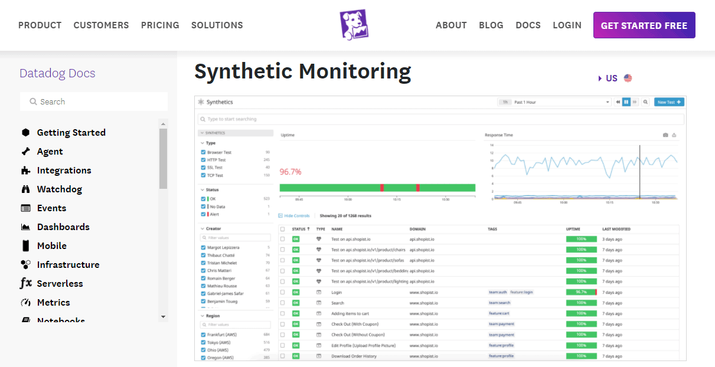
Task: Click the New Test button
Action: click(669, 102)
